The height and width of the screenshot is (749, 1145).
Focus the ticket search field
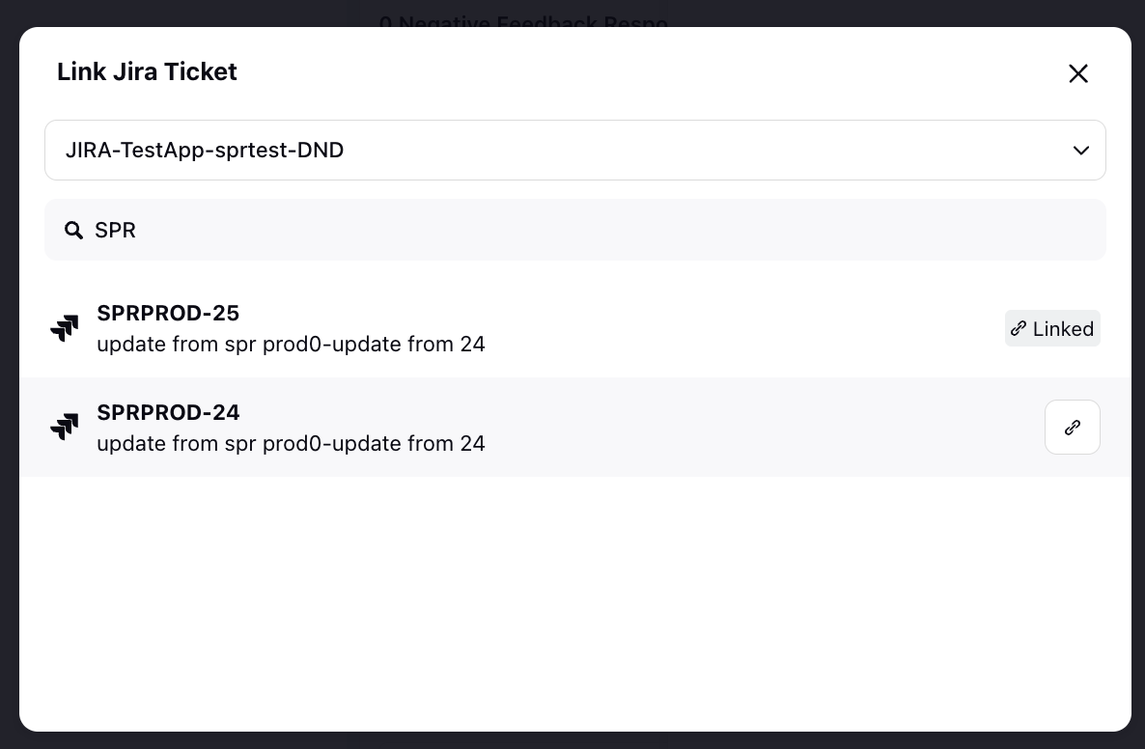(574, 230)
